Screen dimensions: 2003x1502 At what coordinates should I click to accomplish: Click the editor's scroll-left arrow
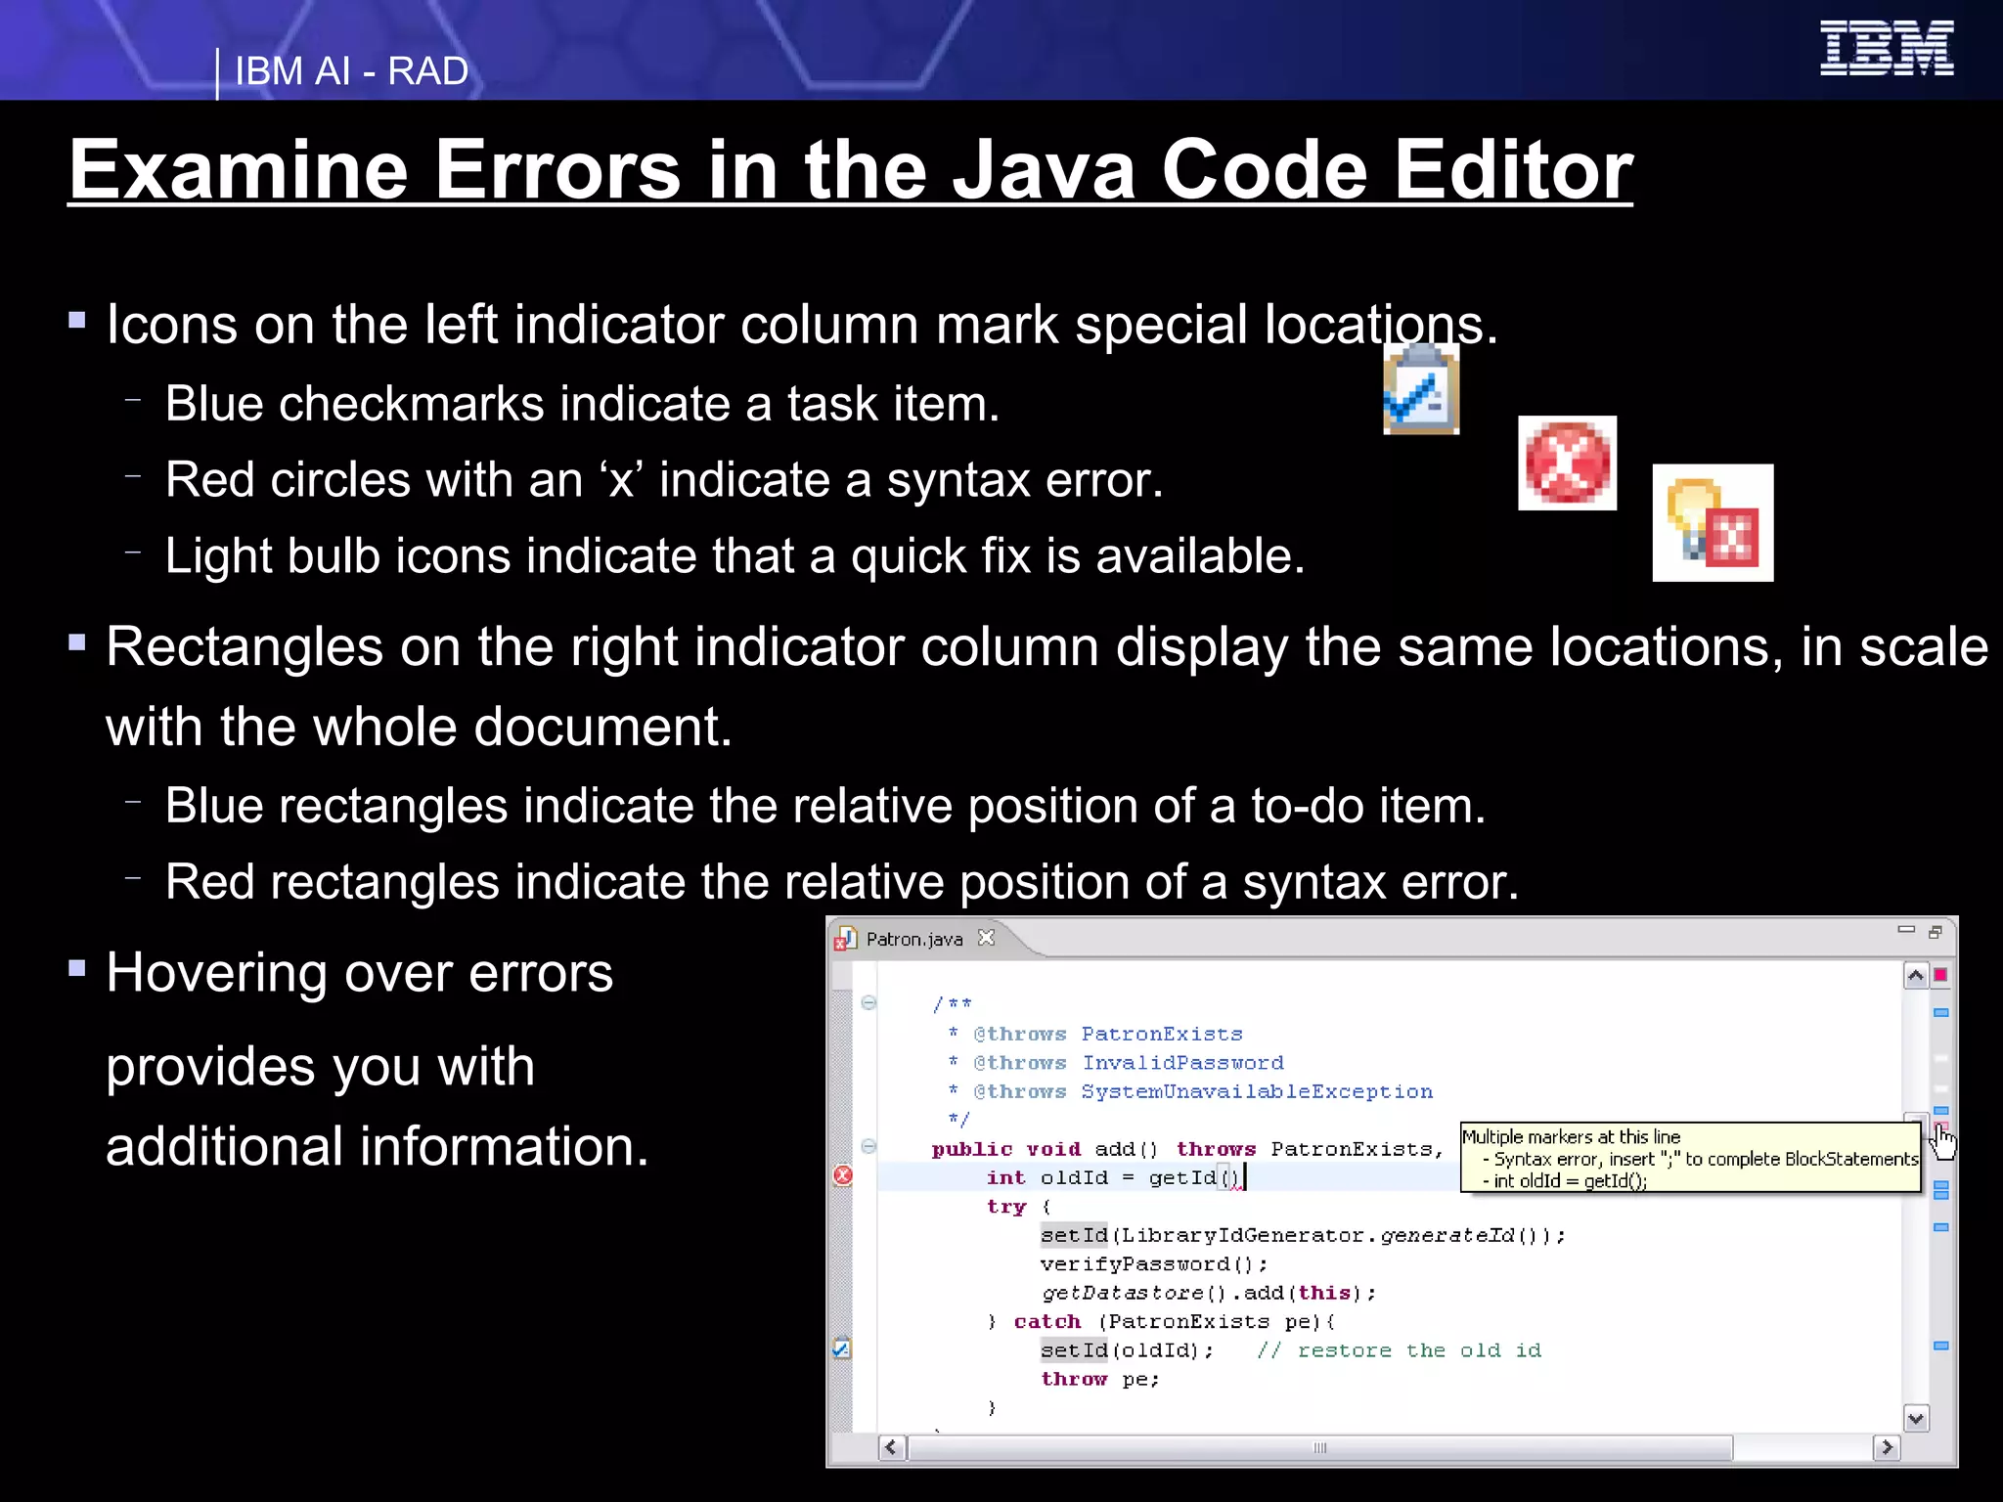[890, 1447]
